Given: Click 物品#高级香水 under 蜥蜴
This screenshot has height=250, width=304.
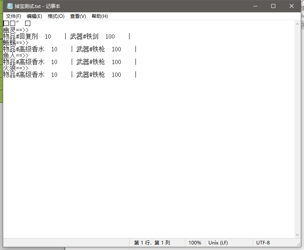Looking at the screenshot, I should [24, 49].
